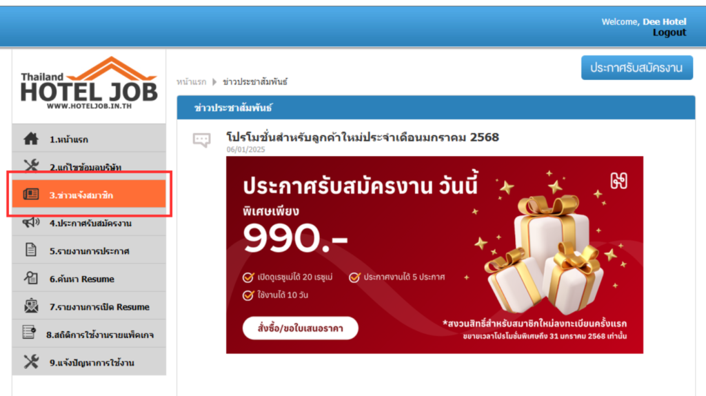Open the 4.ประกาศรับสมัครงาน menu item
The width and height of the screenshot is (706, 396).
[89, 223]
